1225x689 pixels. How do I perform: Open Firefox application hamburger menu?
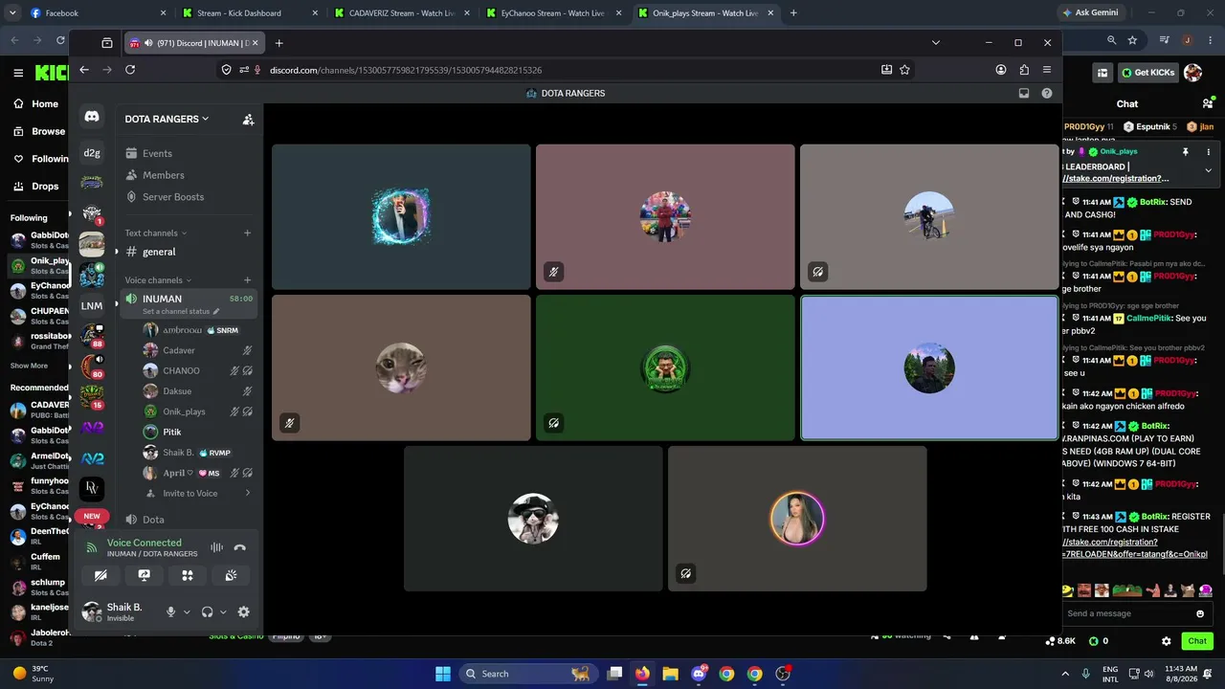tap(1047, 70)
